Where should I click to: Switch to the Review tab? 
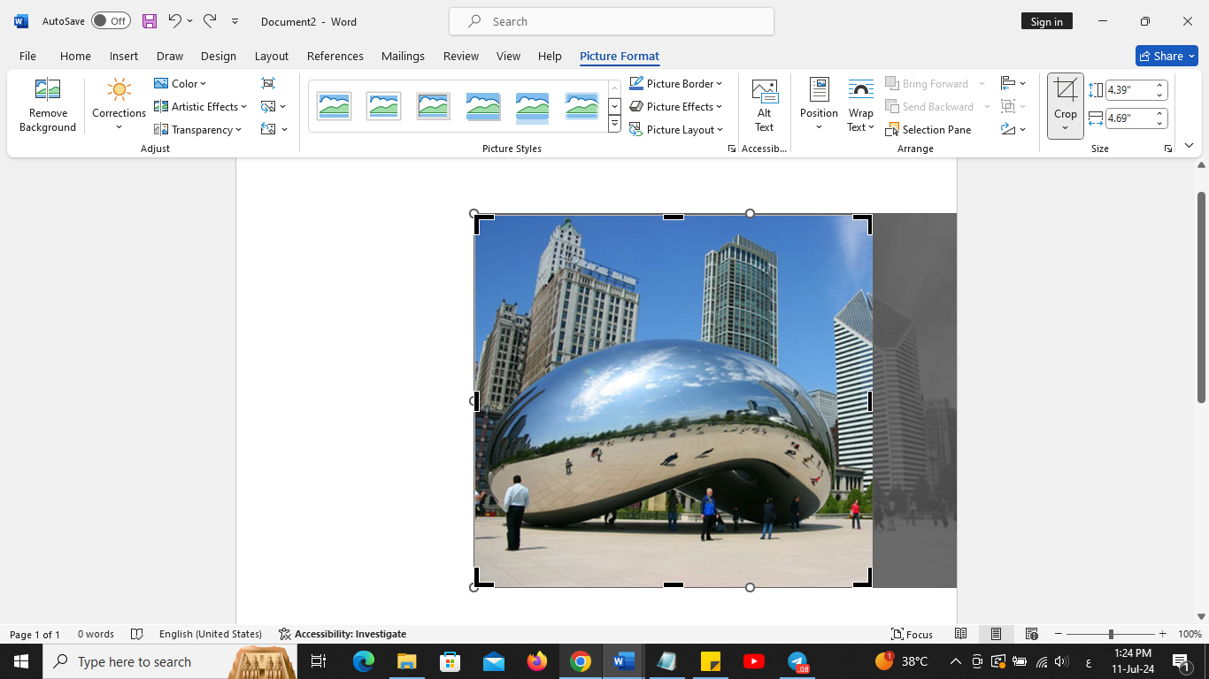461,56
